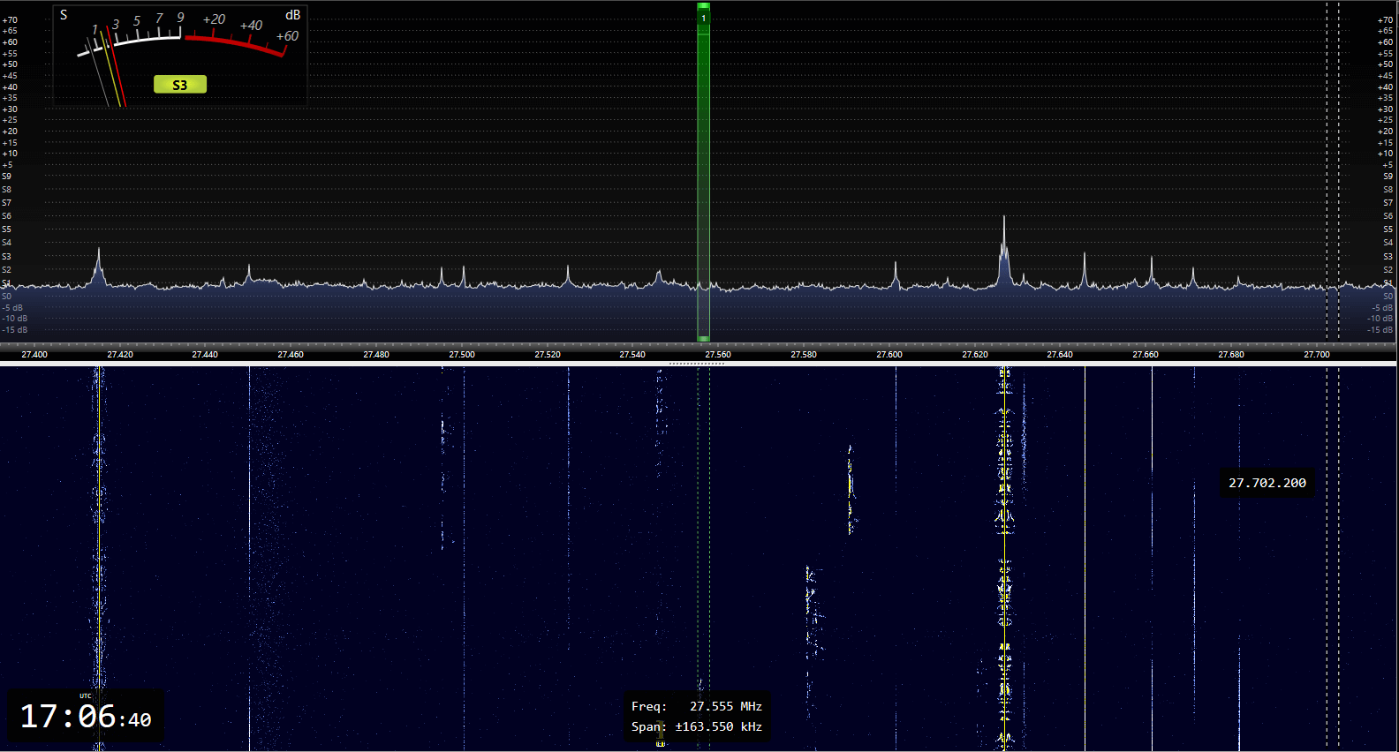Click 27.500 on the frequency scale

462,355
